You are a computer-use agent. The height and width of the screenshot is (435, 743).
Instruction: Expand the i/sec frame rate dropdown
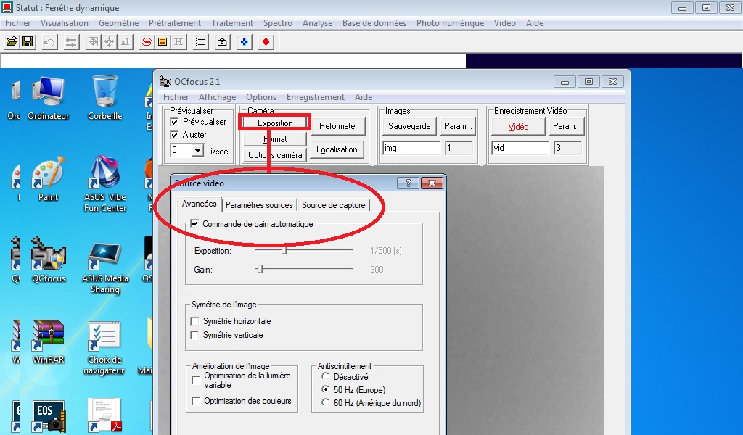coord(197,151)
